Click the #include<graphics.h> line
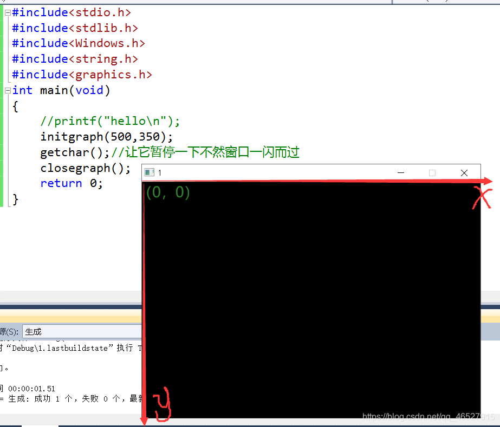This screenshot has height=427, width=500. point(82,75)
